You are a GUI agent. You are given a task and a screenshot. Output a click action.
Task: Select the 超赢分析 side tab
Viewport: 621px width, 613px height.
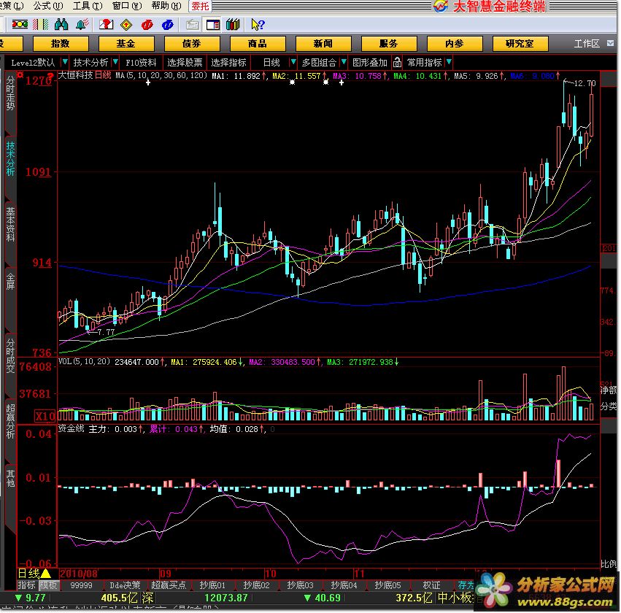(11, 421)
